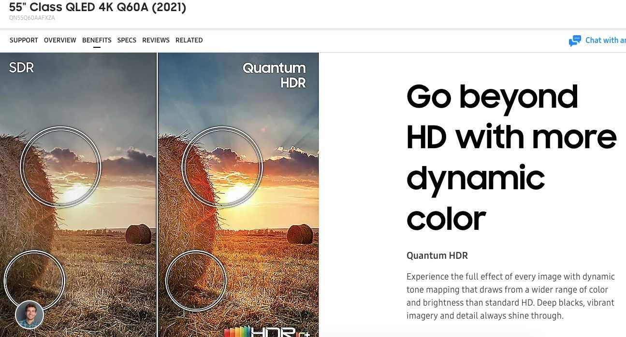Click the dynamic tone mapping description paragraph
Image resolution: width=626 pixels, height=337 pixels.
point(510,296)
